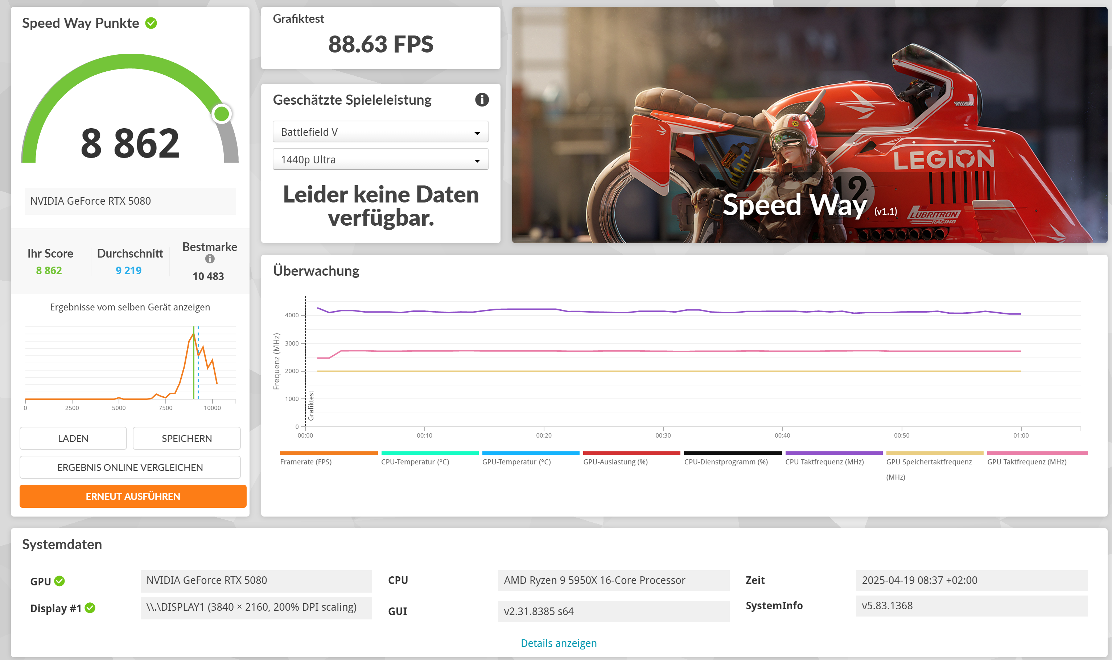Image resolution: width=1112 pixels, height=660 pixels.
Task: Toggle the GPU-Auslastung (%) legend series
Action: [615, 461]
